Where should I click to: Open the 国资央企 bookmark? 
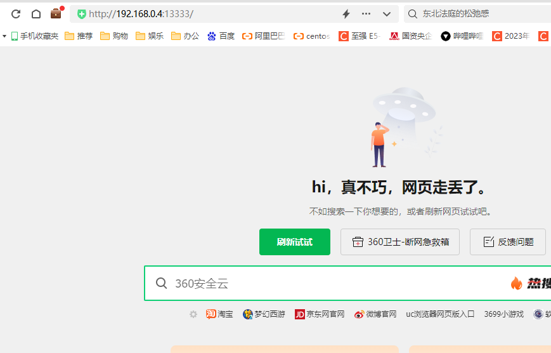(410, 36)
